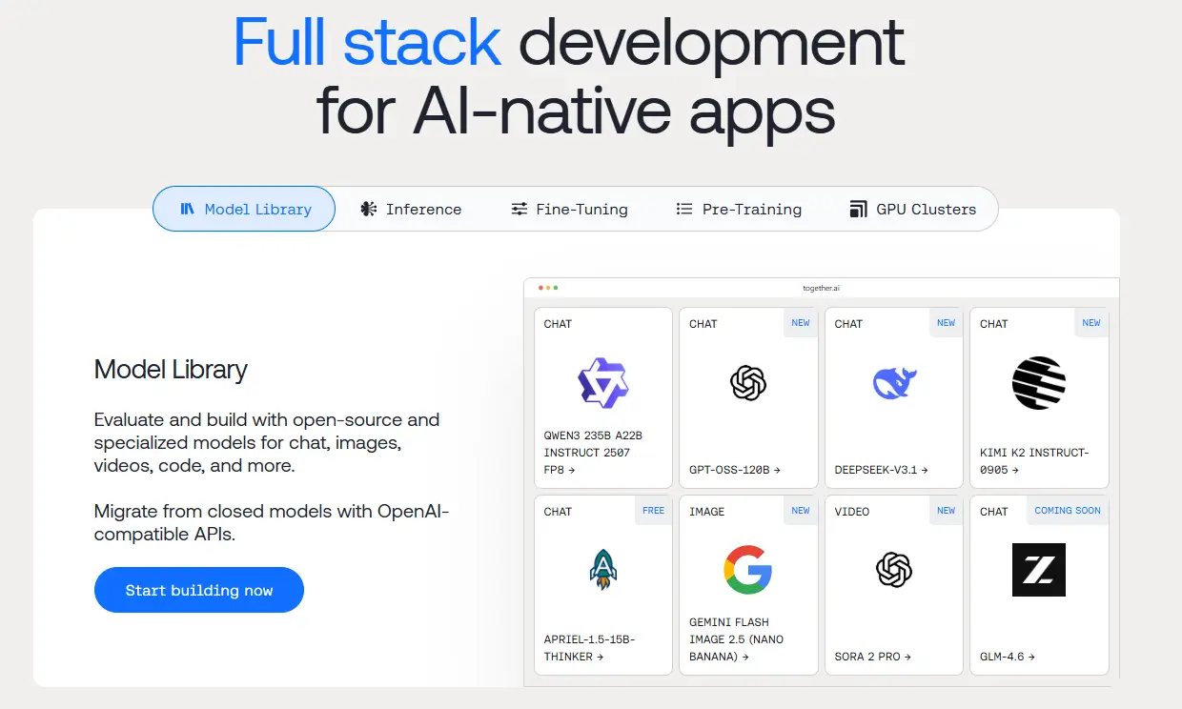Viewport: 1182px width, 709px height.
Task: Click the Google G logo
Action: [748, 570]
